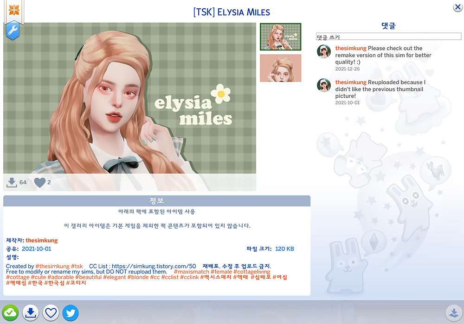
Task: Favorite this sim using the heart button
Action: [51, 313]
